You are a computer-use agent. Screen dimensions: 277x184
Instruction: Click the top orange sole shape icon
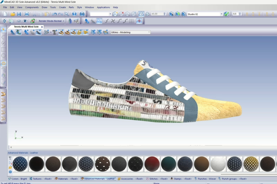tap(3, 94)
